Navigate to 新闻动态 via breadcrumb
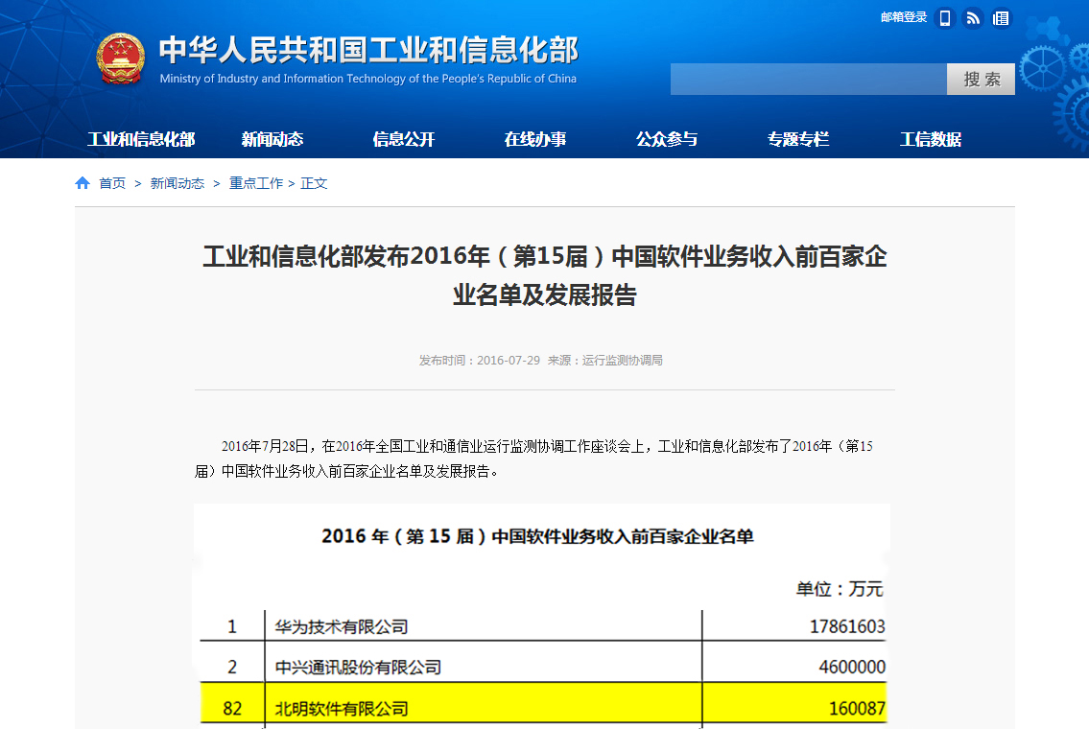The width and height of the screenshot is (1089, 729). pyautogui.click(x=177, y=183)
